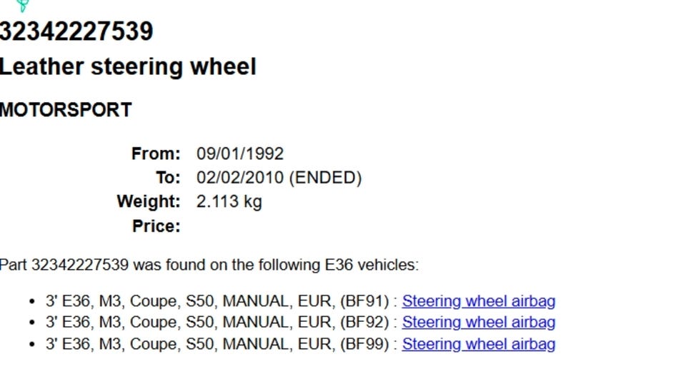The width and height of the screenshot is (686, 374).
Task: Click the 'was found on the following' sentence
Action: (209, 265)
